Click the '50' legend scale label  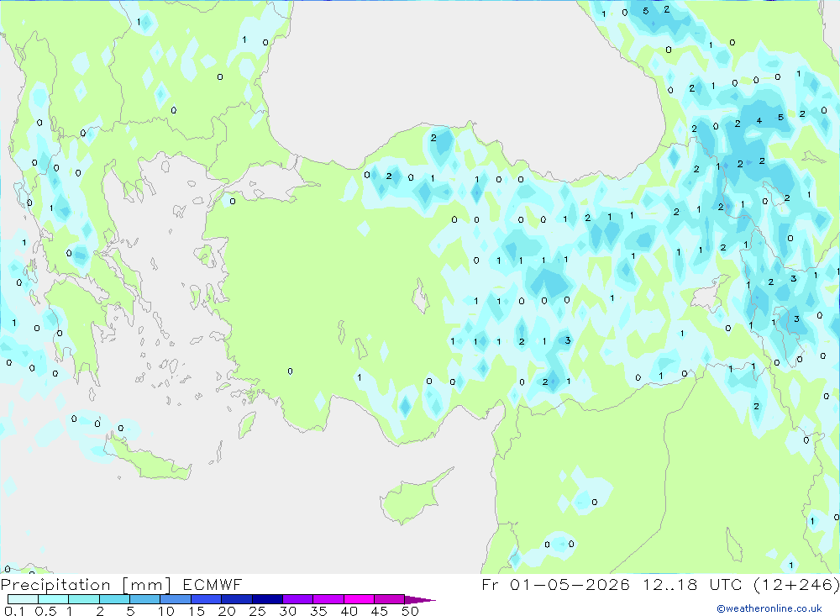[410, 611]
